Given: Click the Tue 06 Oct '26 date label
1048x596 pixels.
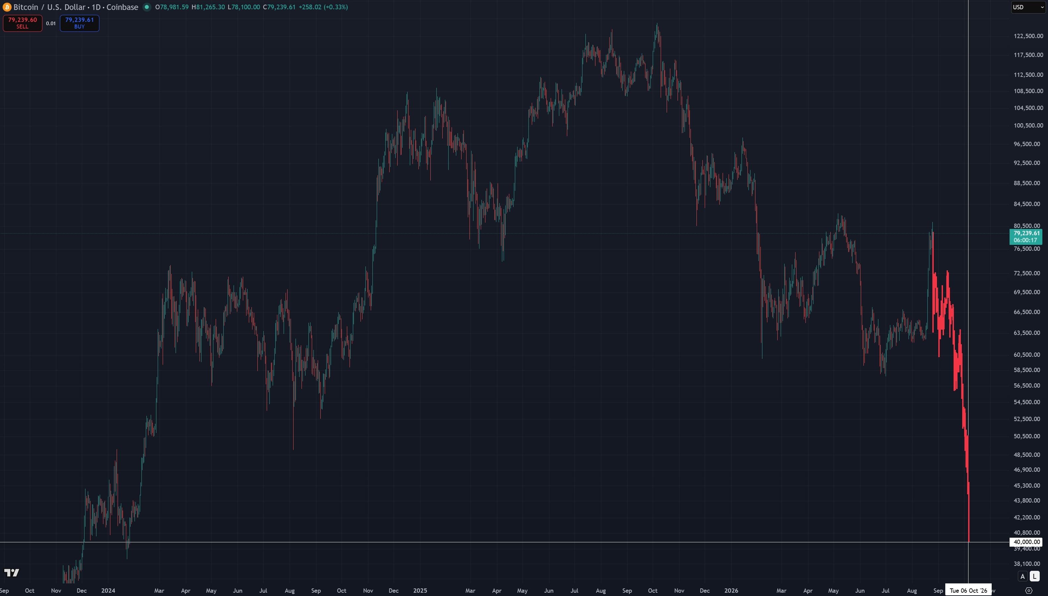Looking at the screenshot, I should point(968,590).
